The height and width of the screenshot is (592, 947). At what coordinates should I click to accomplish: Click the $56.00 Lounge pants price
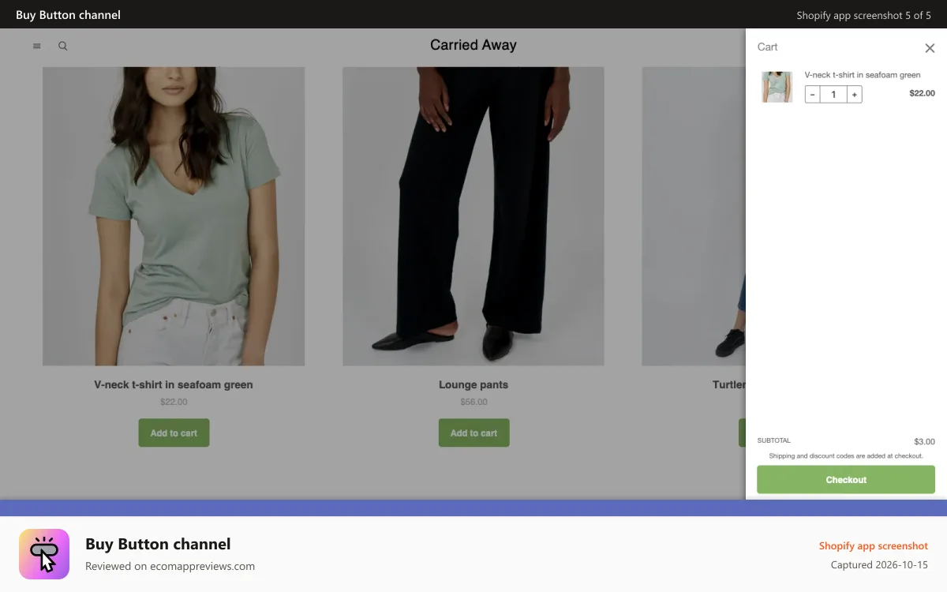tap(473, 402)
